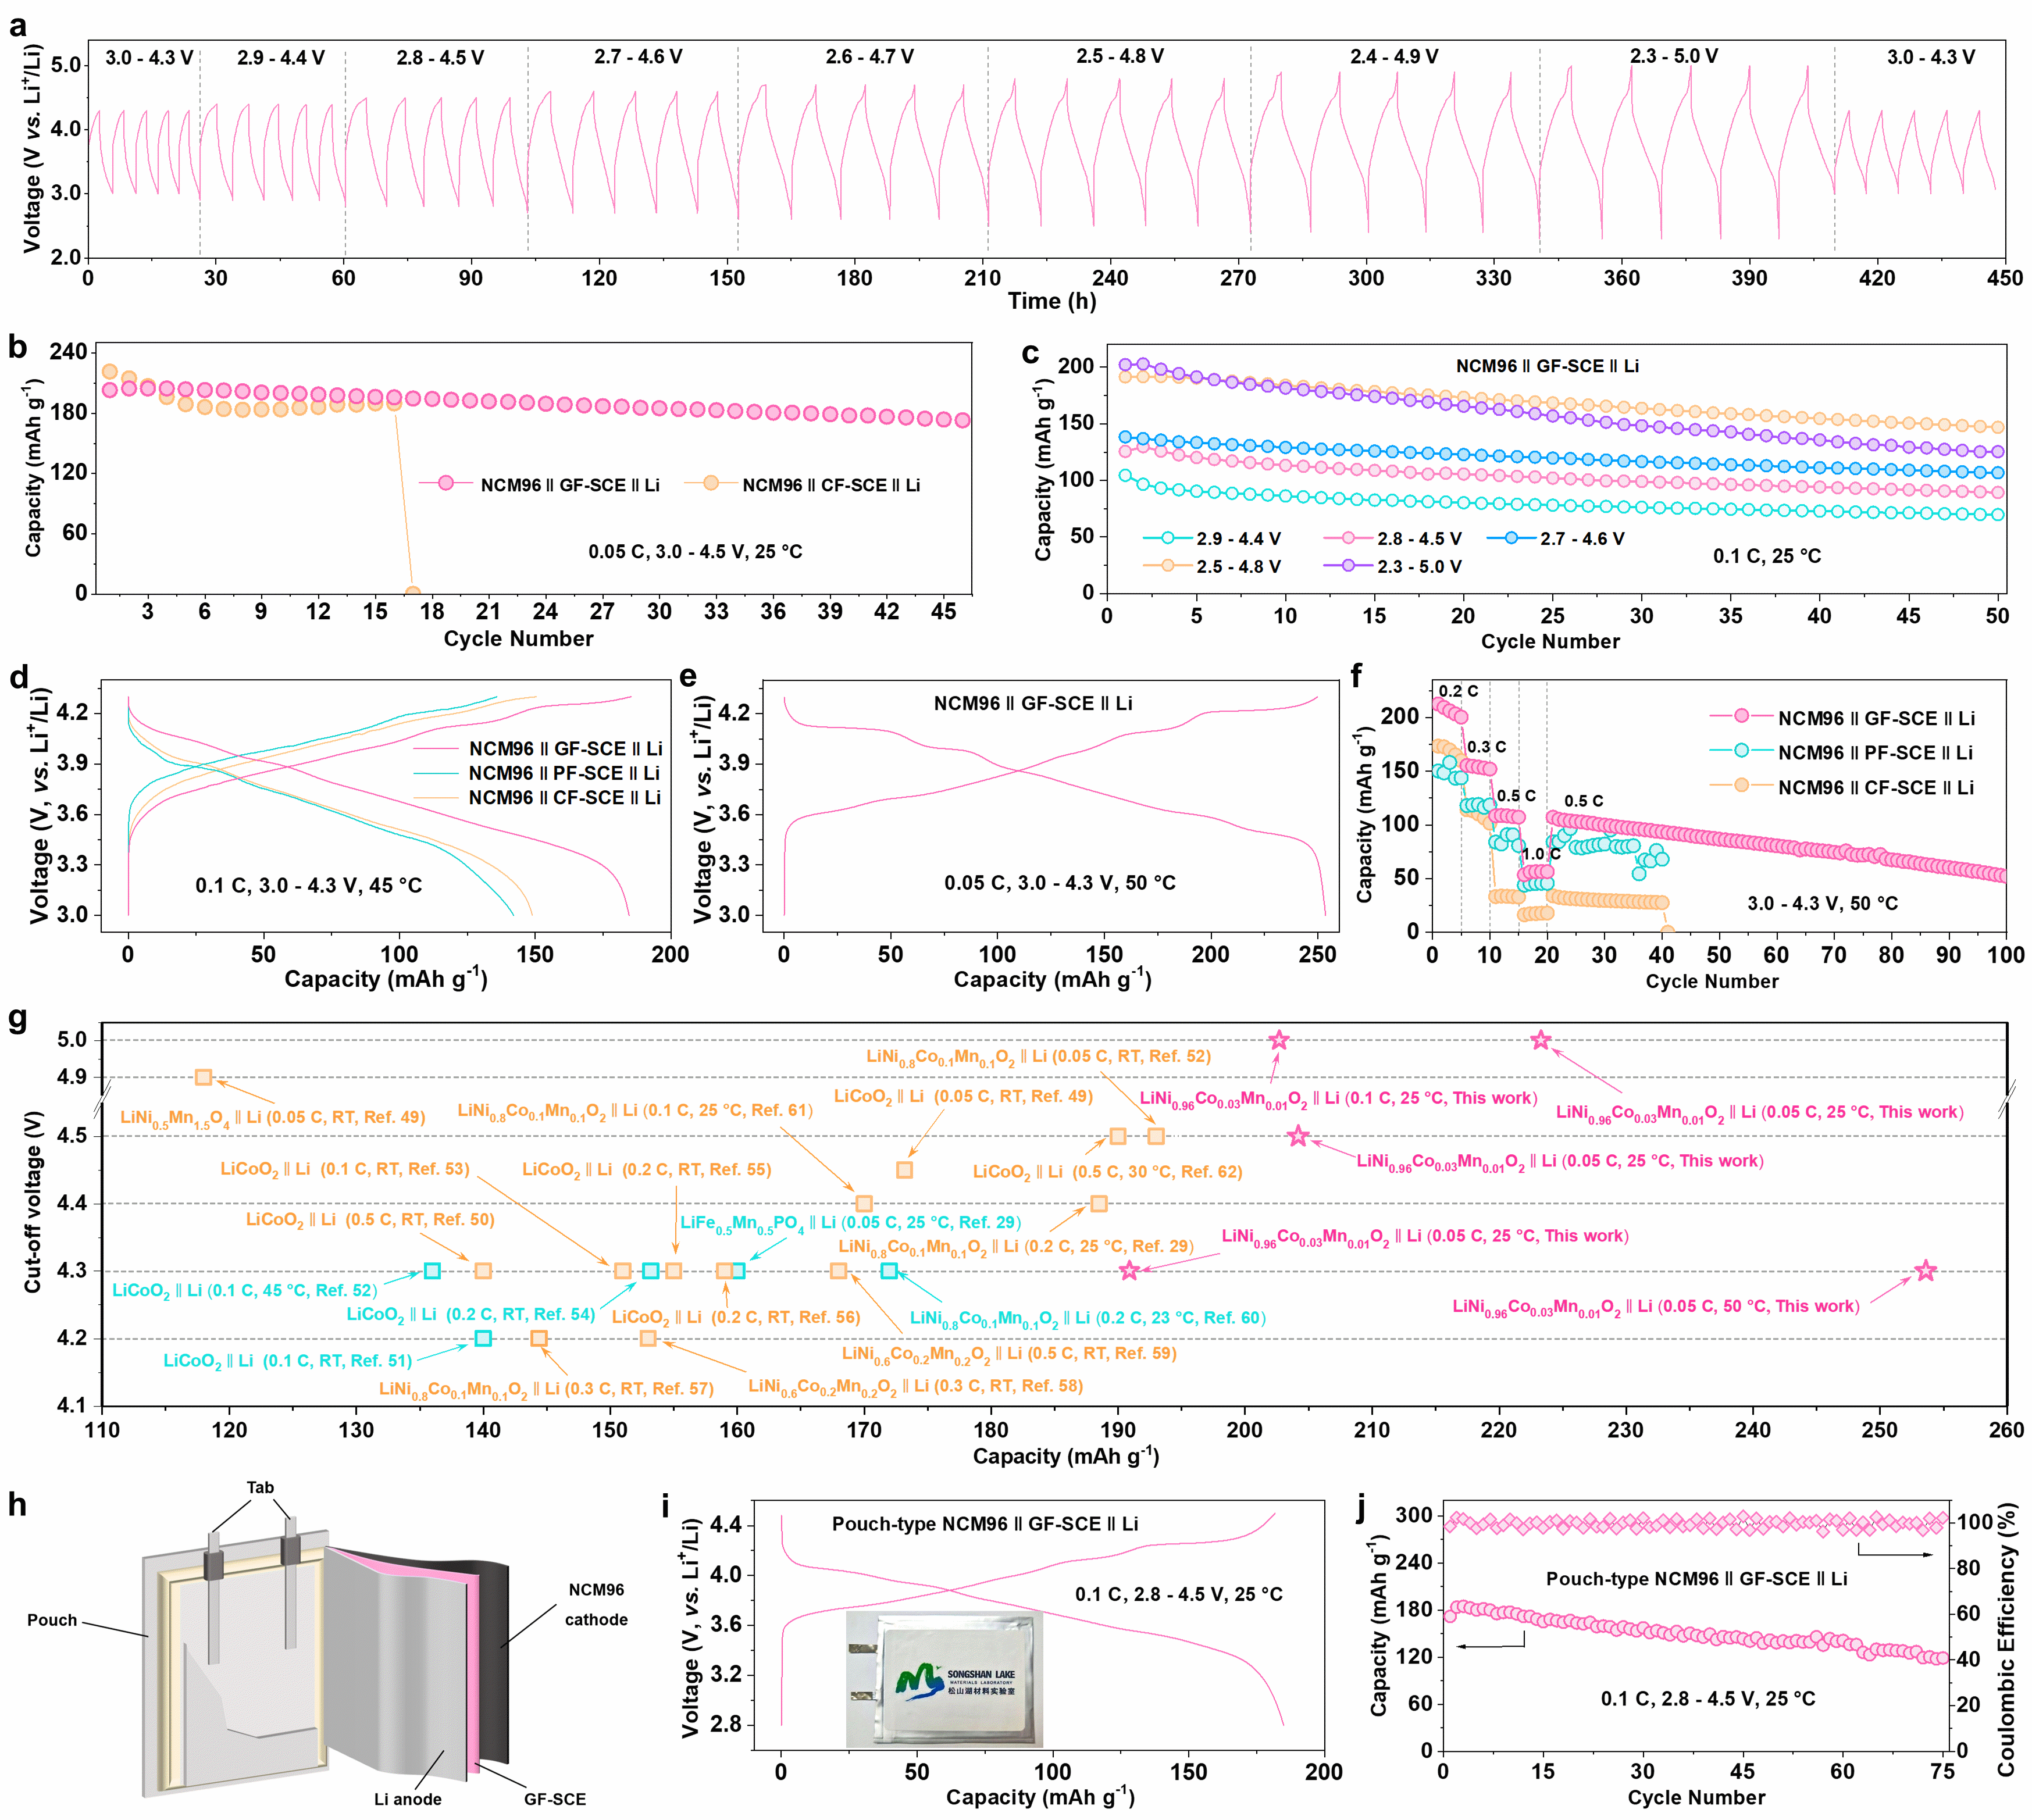The height and width of the screenshot is (1820, 2032).
Task: Select the "2.6 - 4.7 V" voltage window label
Action: click(x=869, y=57)
